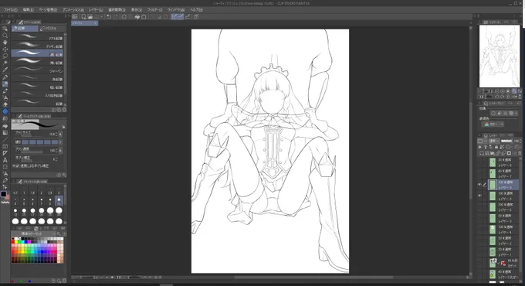Click the canvas horizontal scrollbar
This screenshot has width=525, height=286.
click(x=313, y=277)
